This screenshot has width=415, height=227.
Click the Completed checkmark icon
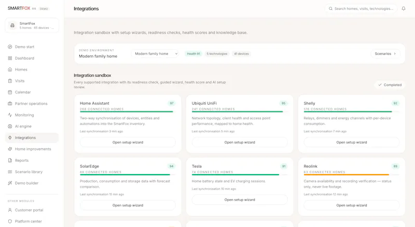click(x=380, y=85)
